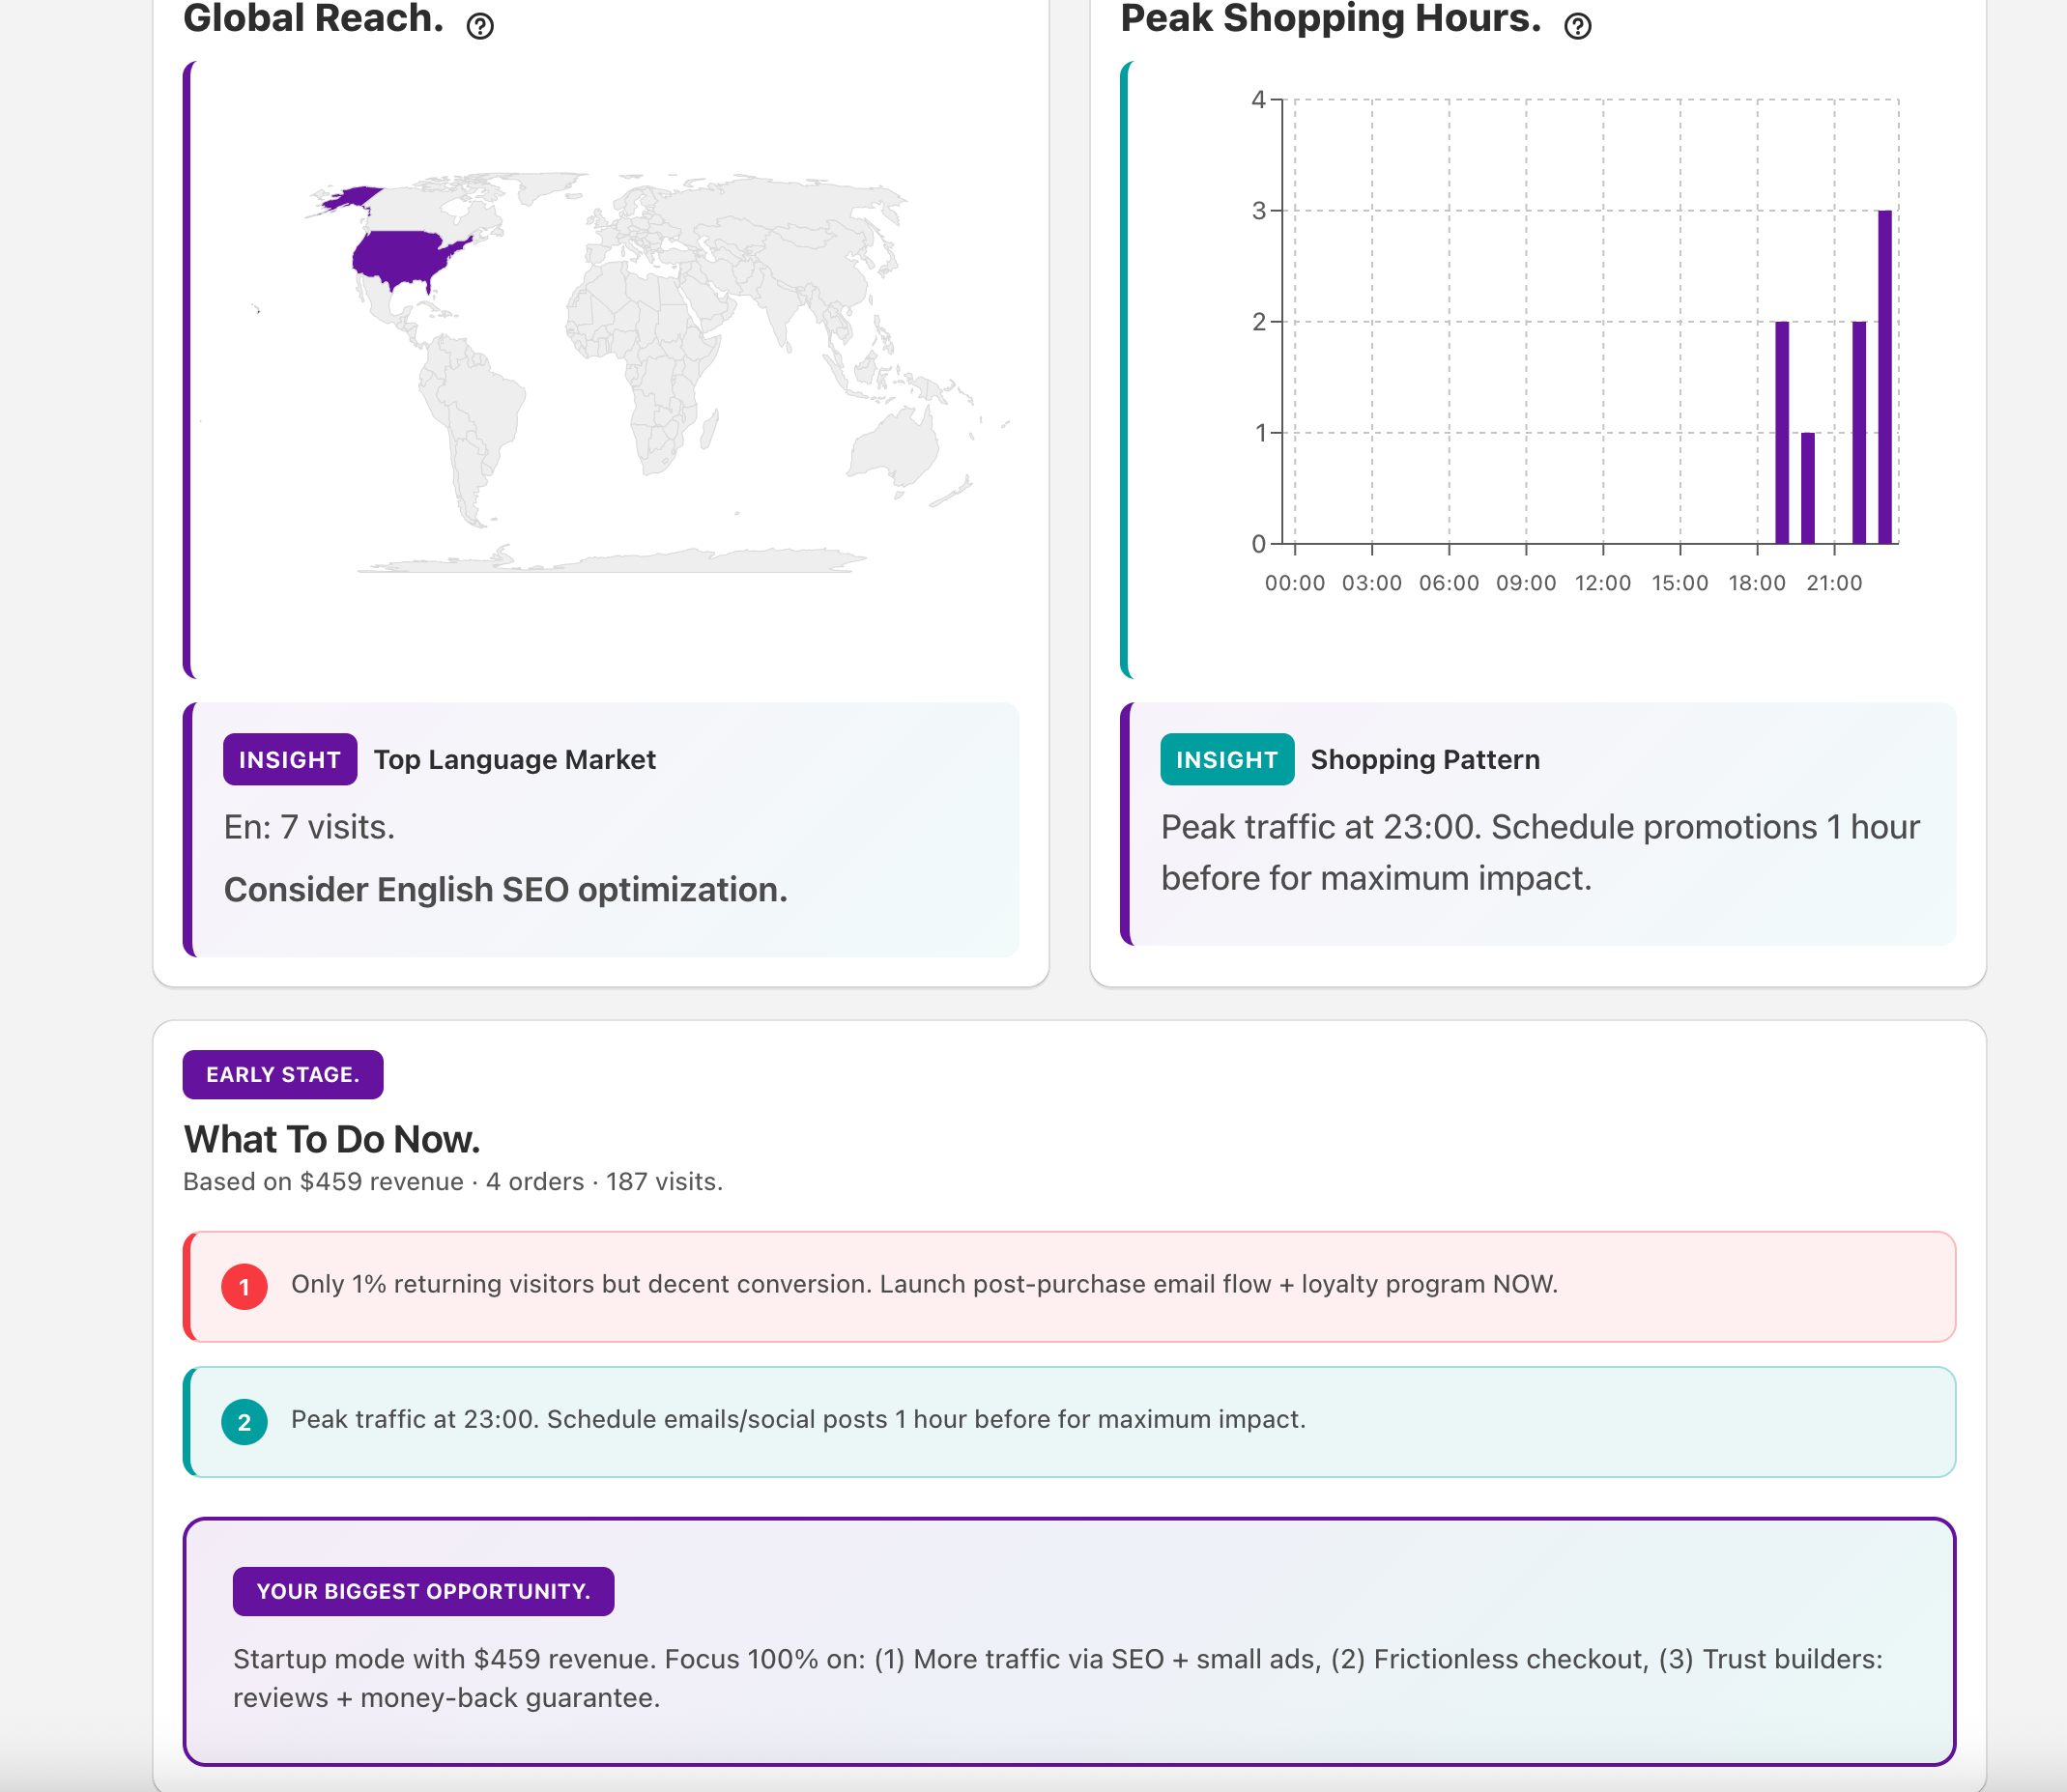Click the purple INSIGHT badge for Top Language Market

coord(289,760)
